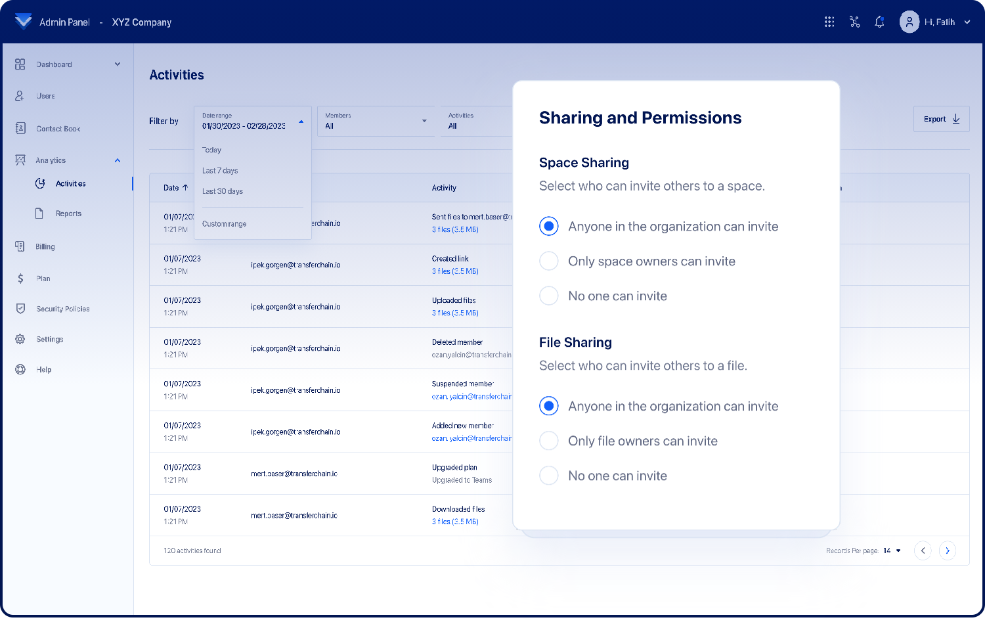This screenshot has width=985, height=628.
Task: Select 'Only space owners can invite'
Action: click(x=549, y=261)
